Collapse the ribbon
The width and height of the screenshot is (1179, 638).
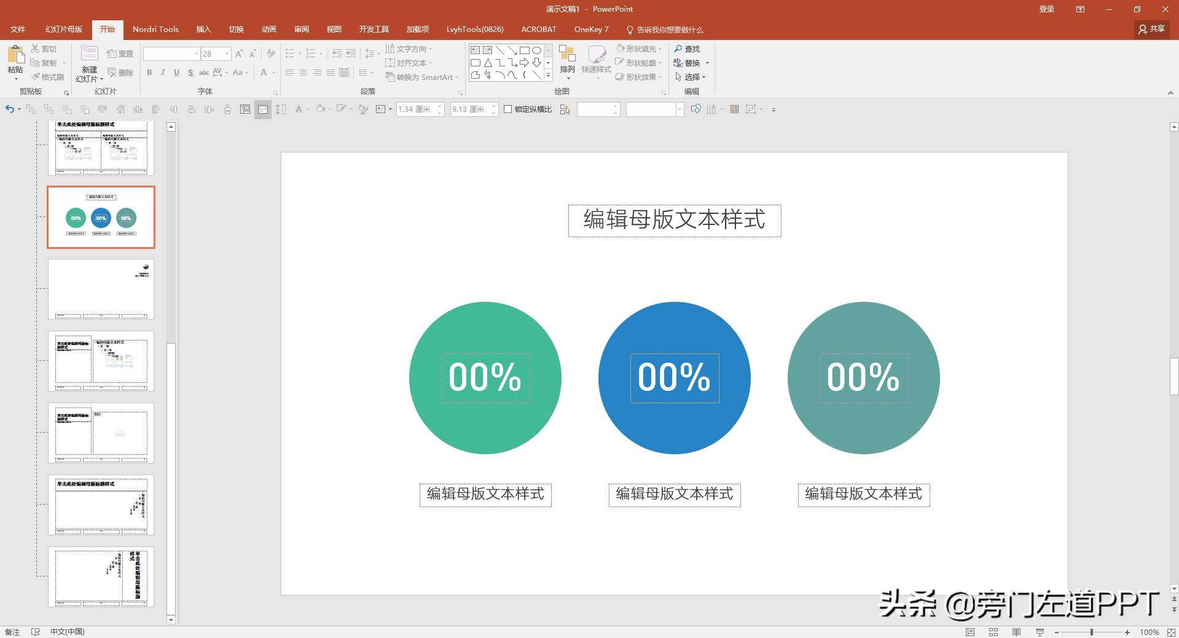pyautogui.click(x=1170, y=93)
